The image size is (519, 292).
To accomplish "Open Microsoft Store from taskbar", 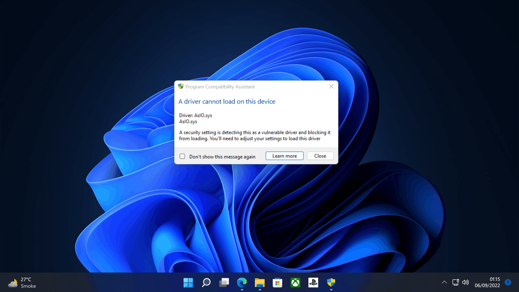I will click(x=278, y=283).
